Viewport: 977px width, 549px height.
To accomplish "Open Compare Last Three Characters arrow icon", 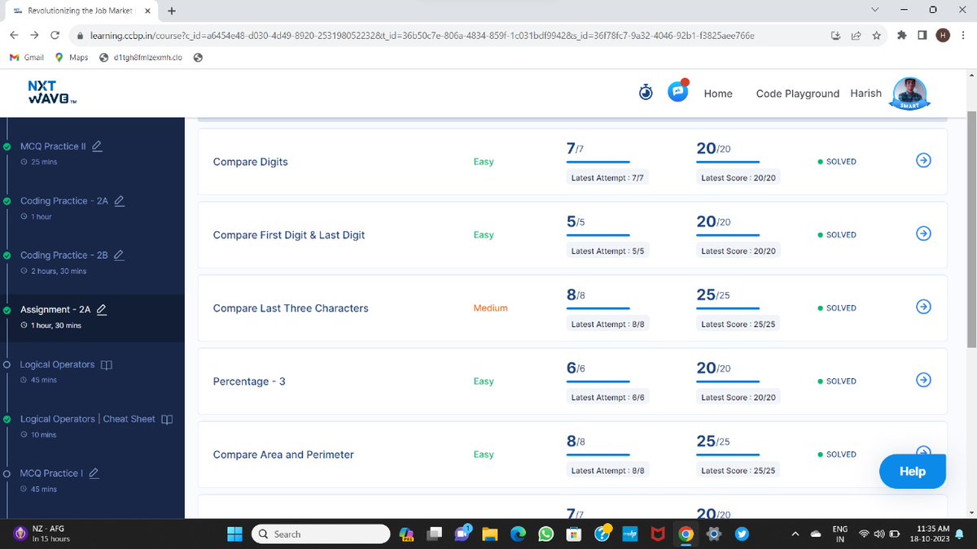I will coord(923,307).
